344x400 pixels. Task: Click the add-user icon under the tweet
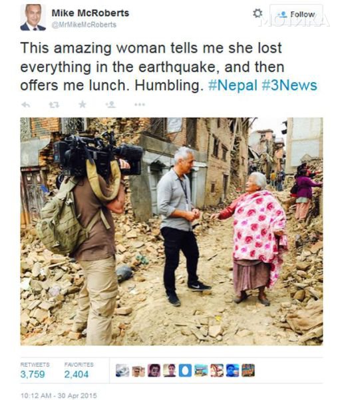[x=110, y=105]
